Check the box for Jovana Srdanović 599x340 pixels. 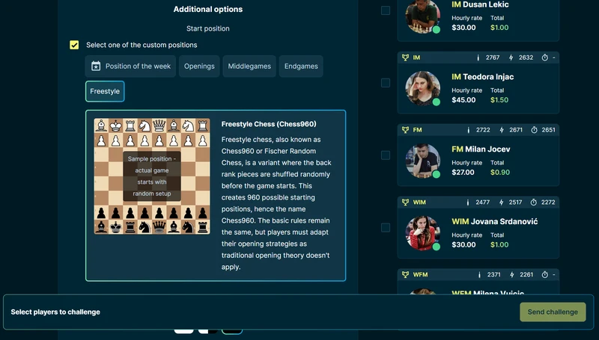point(386,228)
